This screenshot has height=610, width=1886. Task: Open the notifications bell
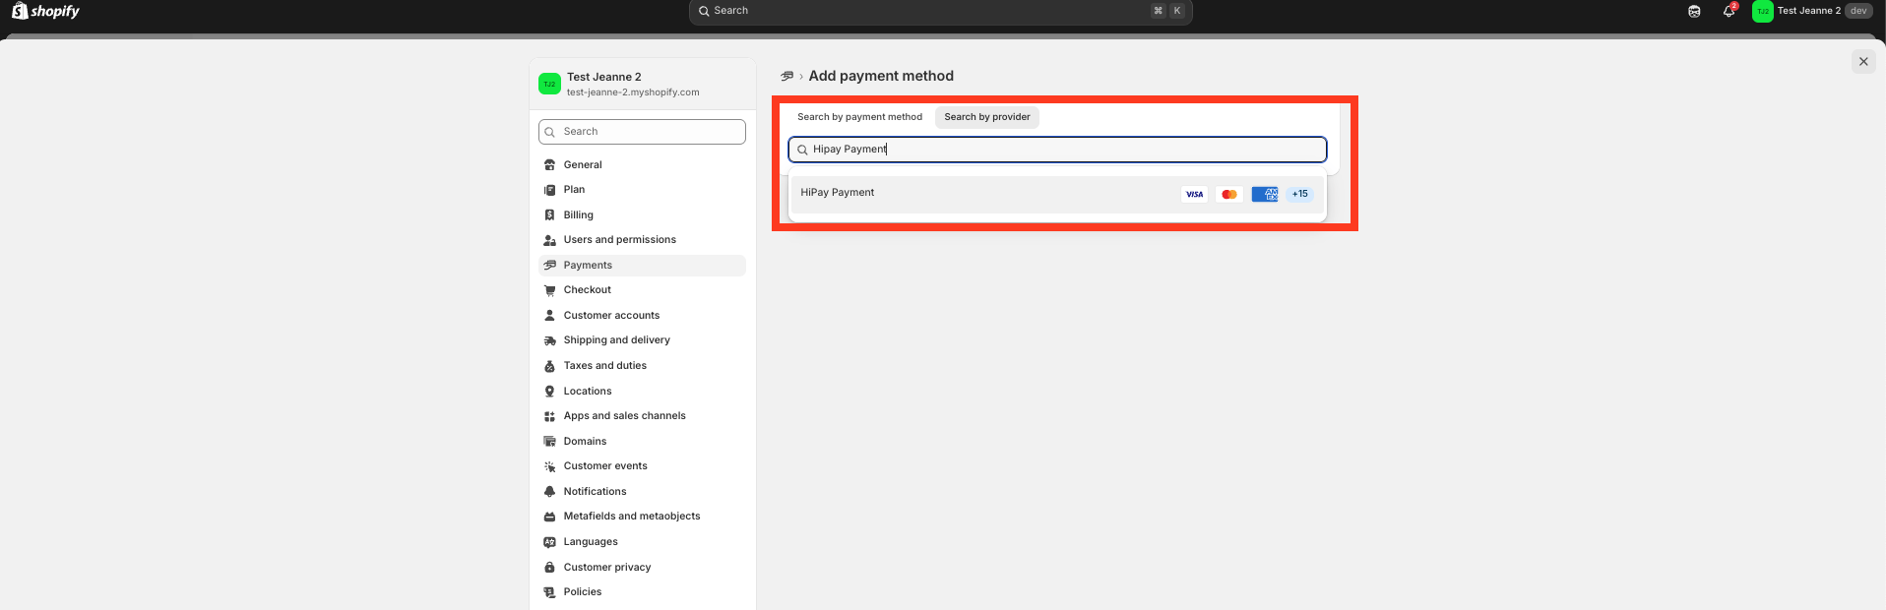coord(1729,11)
